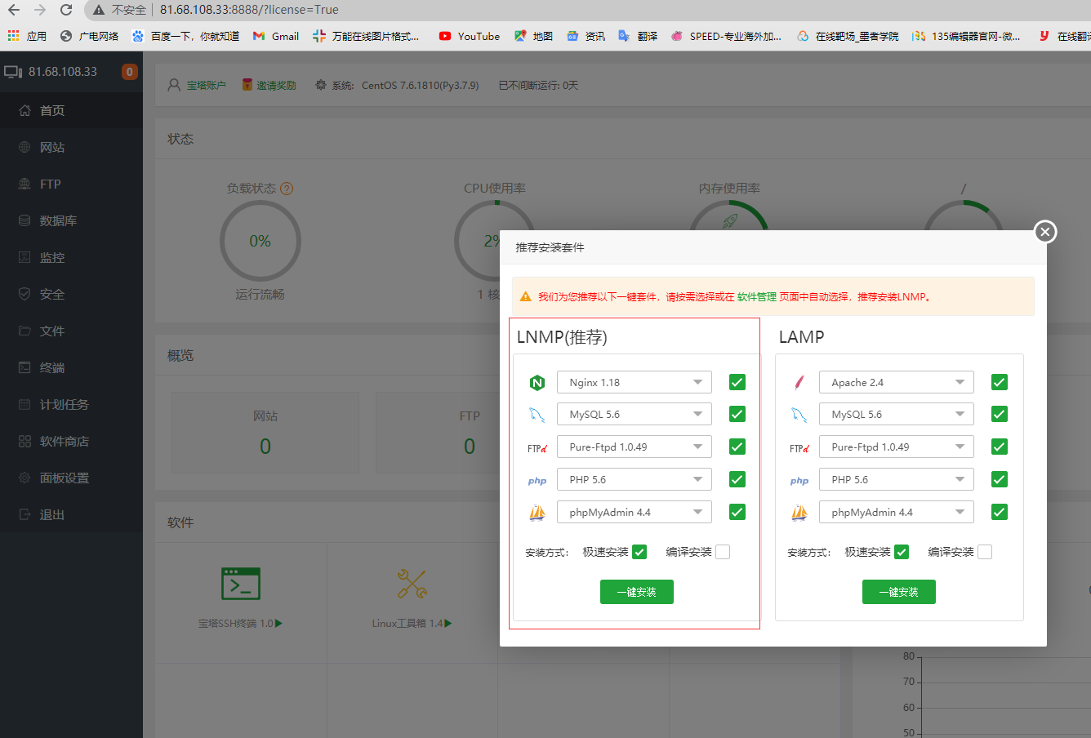The image size is (1091, 738).
Task: Open 首页 in the sidebar
Action: [71, 110]
